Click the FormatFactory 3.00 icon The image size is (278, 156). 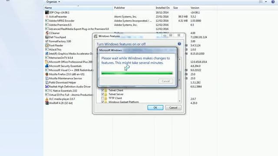click(x=47, y=41)
